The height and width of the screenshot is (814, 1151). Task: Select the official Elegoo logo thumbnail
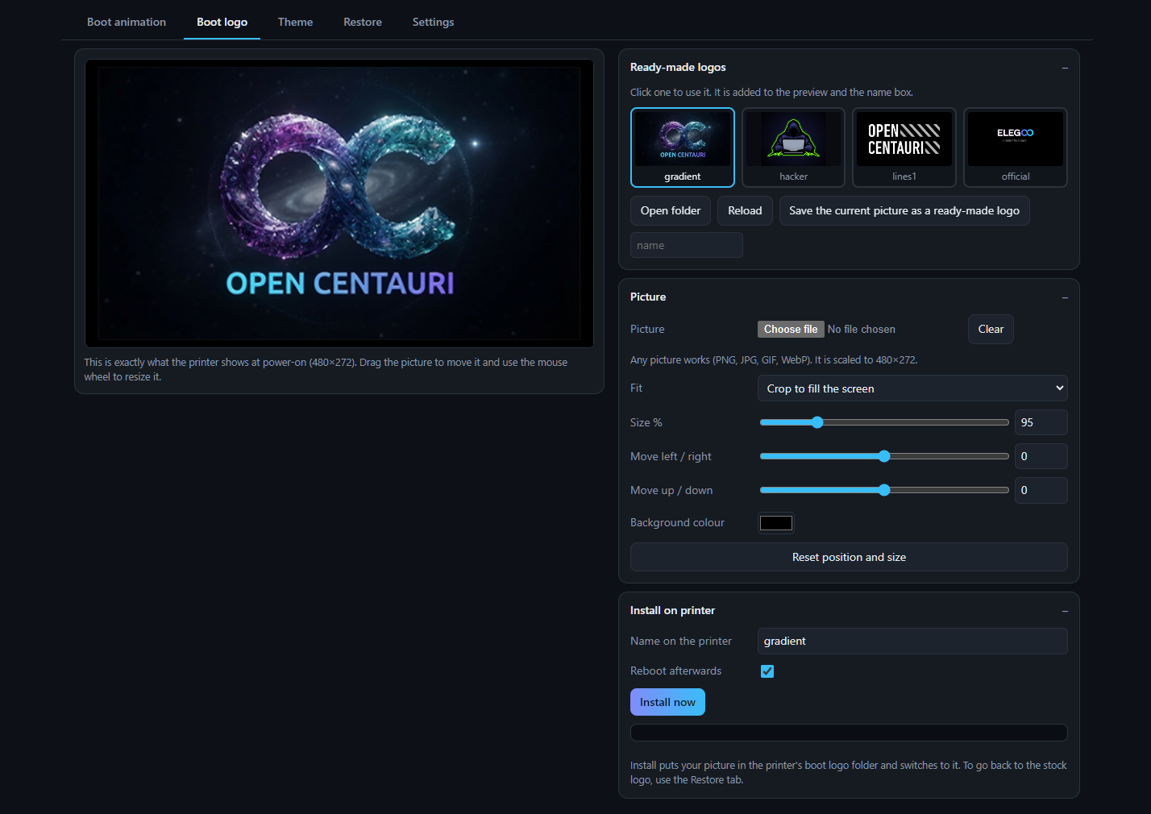pos(1016,147)
